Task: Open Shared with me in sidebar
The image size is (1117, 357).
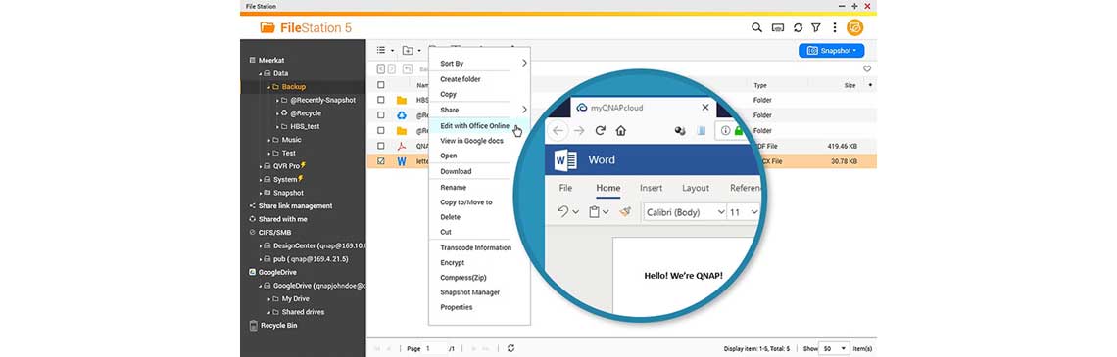Action: (x=283, y=219)
